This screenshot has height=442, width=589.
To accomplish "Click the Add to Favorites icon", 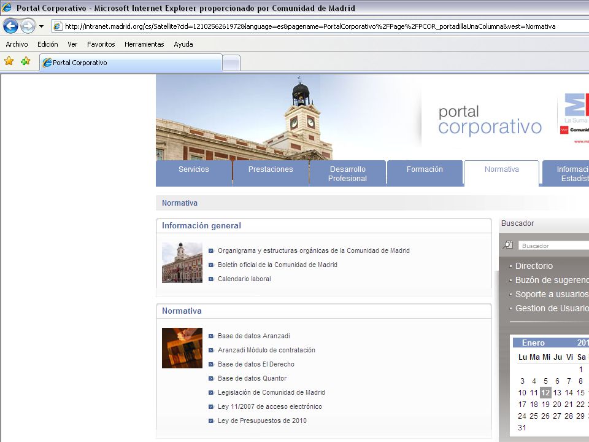I will pyautogui.click(x=26, y=61).
